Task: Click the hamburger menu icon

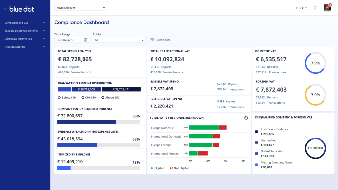Action: coord(5,9)
